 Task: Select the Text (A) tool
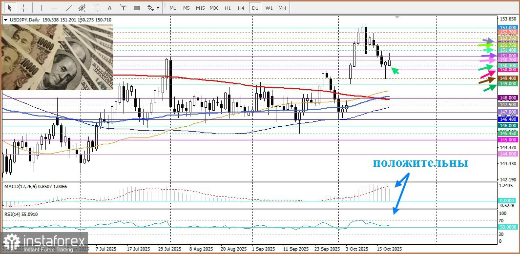[x=110, y=8]
